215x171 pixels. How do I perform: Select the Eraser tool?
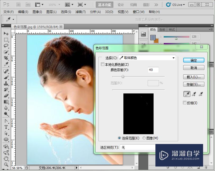[6, 96]
